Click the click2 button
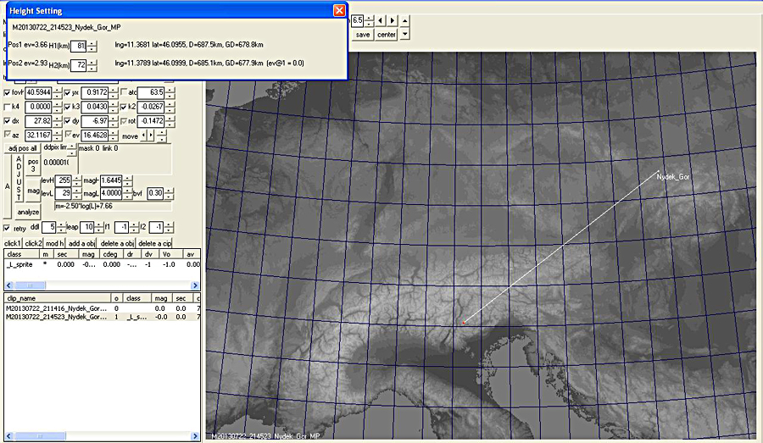Viewport: 763px width, 443px height. 34,243
